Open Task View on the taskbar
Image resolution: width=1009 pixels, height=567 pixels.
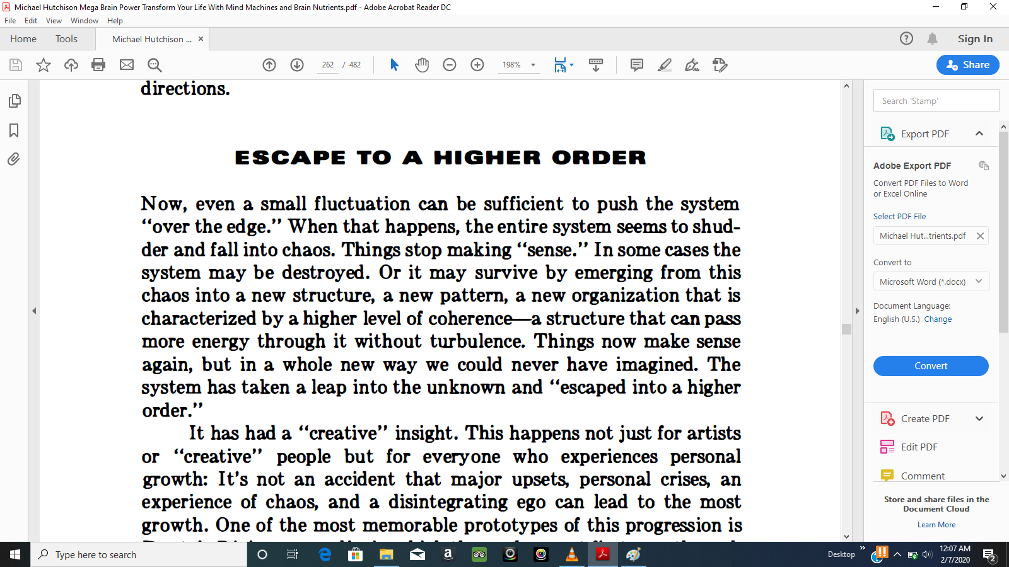coord(292,554)
